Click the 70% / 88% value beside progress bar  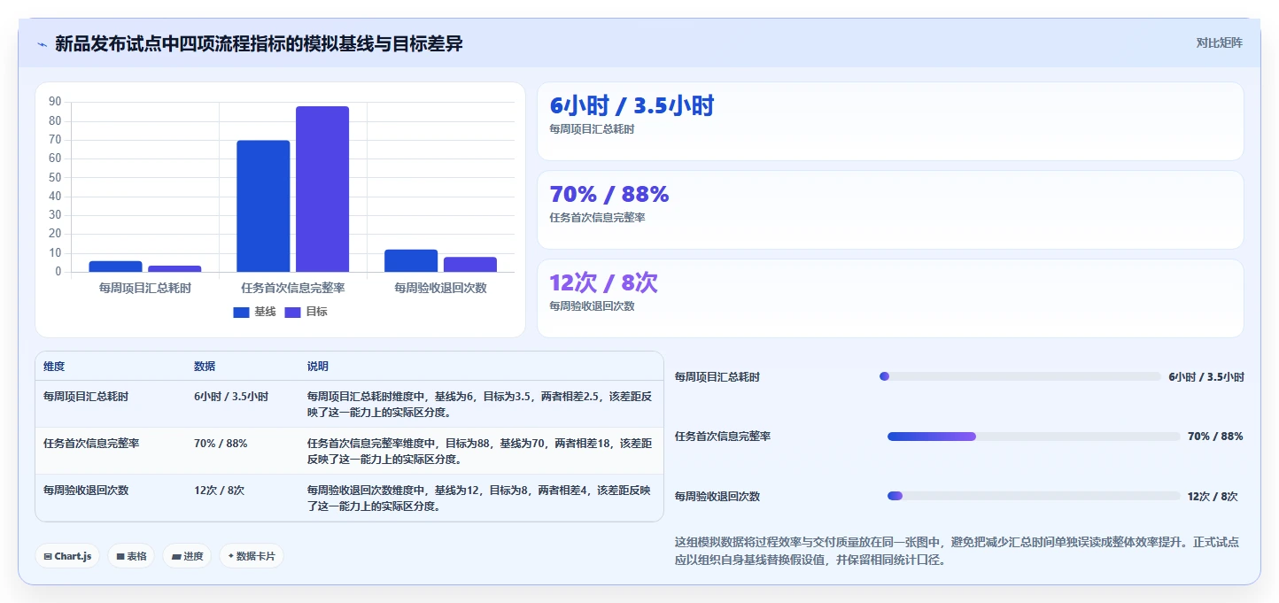click(x=1215, y=437)
